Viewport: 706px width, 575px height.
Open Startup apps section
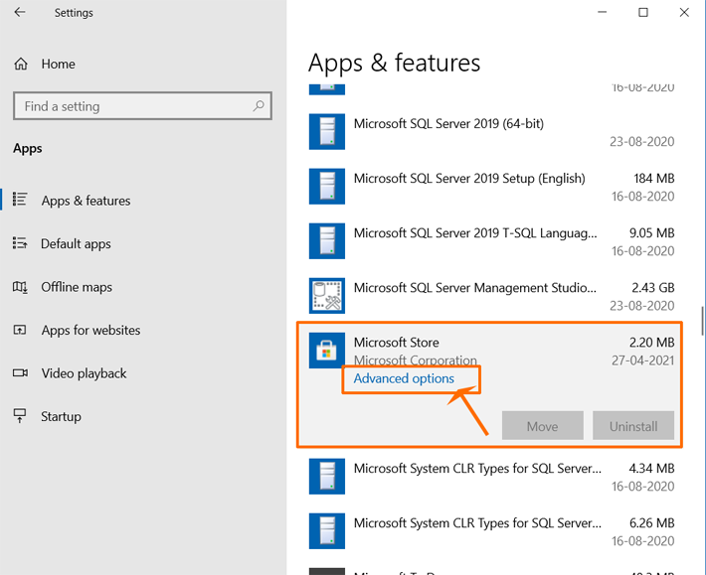(x=61, y=416)
